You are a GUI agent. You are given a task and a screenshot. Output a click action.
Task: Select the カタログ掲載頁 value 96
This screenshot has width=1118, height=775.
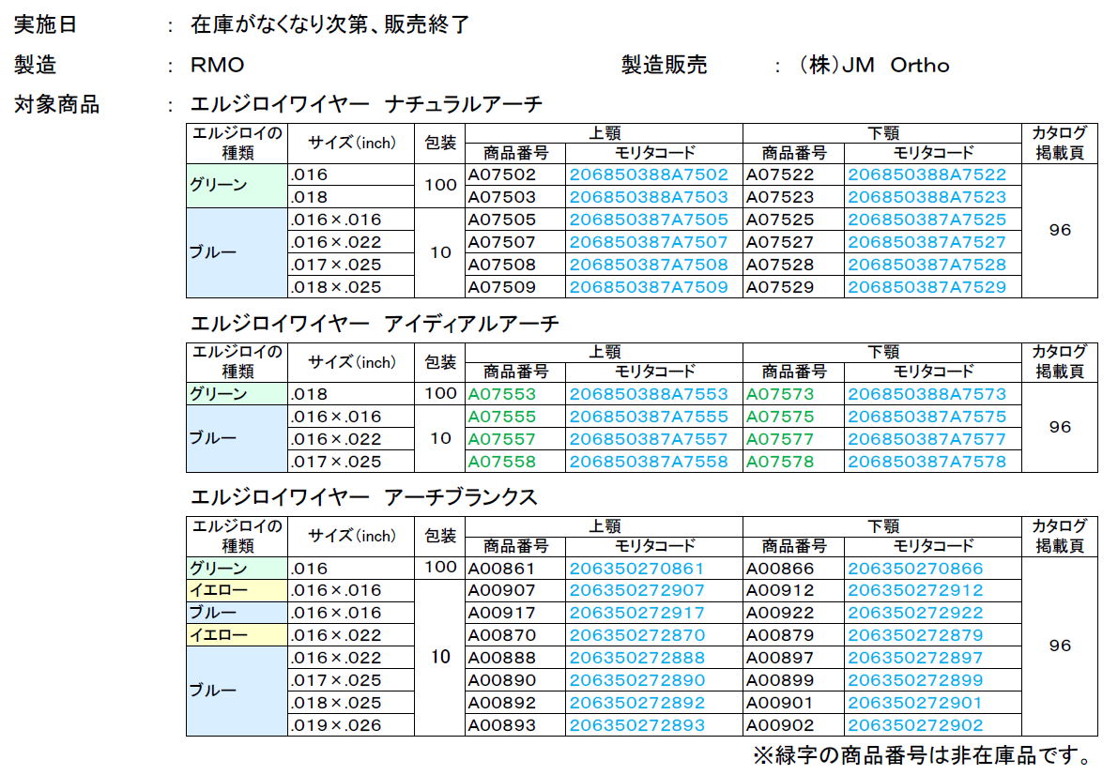1060,230
